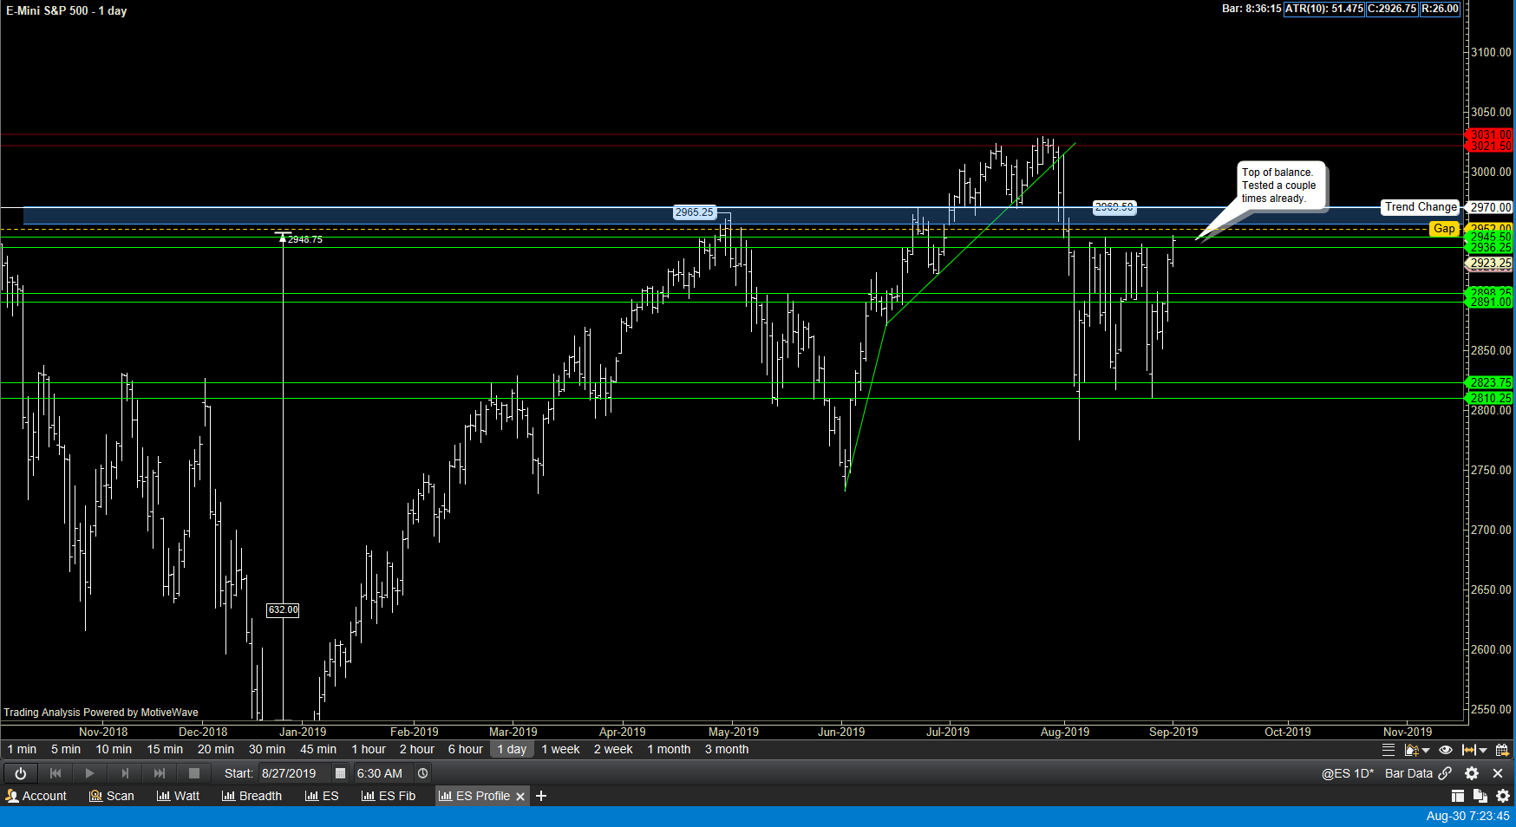The height and width of the screenshot is (827, 1516).
Task: Select the 10 min bar size
Action: 114,750
